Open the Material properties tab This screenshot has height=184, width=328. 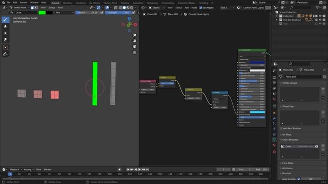274,145
